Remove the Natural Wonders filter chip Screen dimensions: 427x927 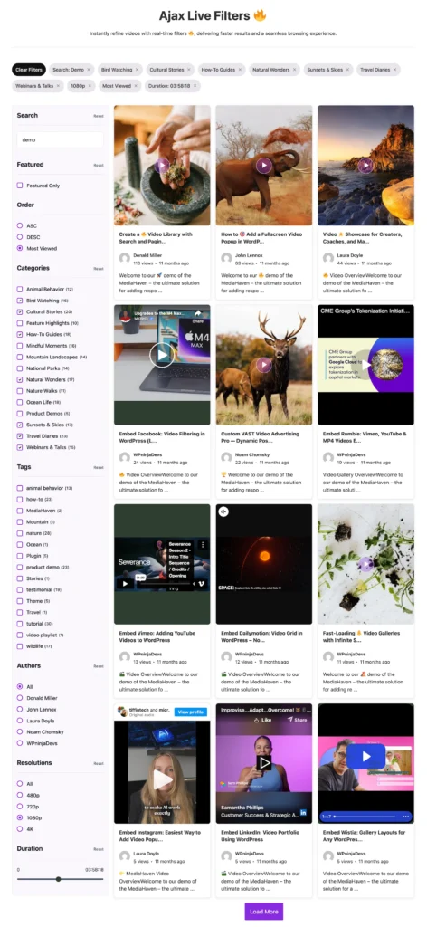(x=294, y=70)
